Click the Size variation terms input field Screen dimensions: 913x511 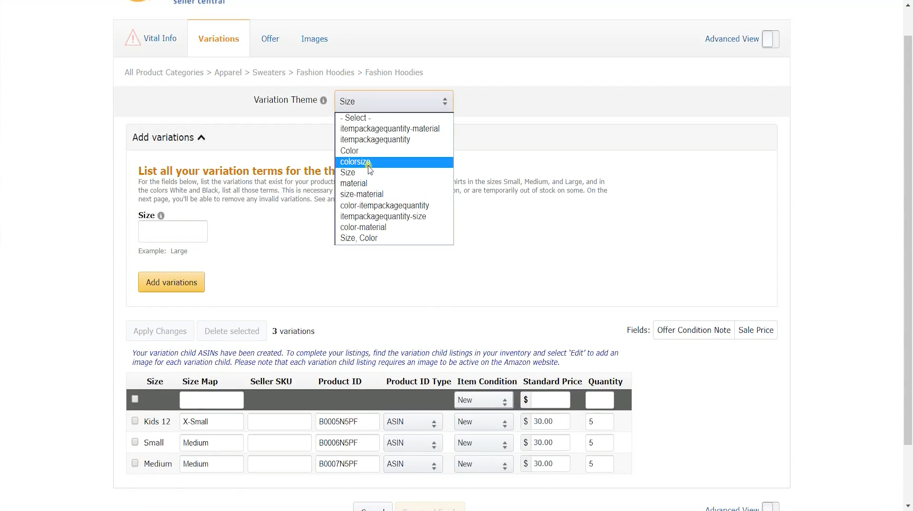pyautogui.click(x=173, y=232)
